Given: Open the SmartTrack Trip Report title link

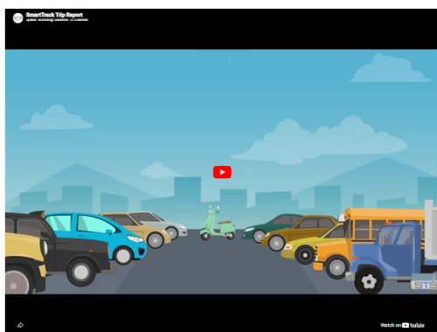Looking at the screenshot, I should (x=54, y=15).
